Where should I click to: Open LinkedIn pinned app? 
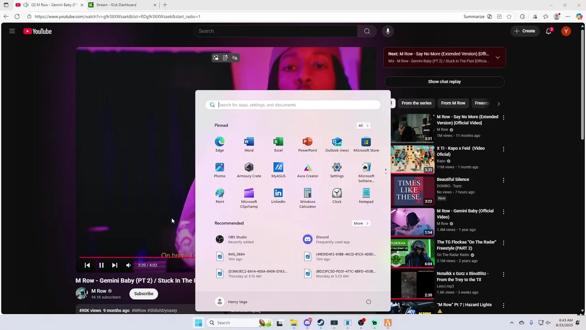click(x=278, y=195)
